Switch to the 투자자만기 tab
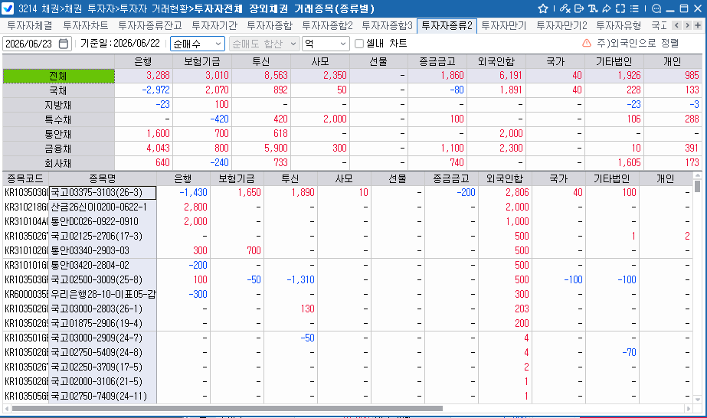The image size is (707, 418). pos(504,26)
